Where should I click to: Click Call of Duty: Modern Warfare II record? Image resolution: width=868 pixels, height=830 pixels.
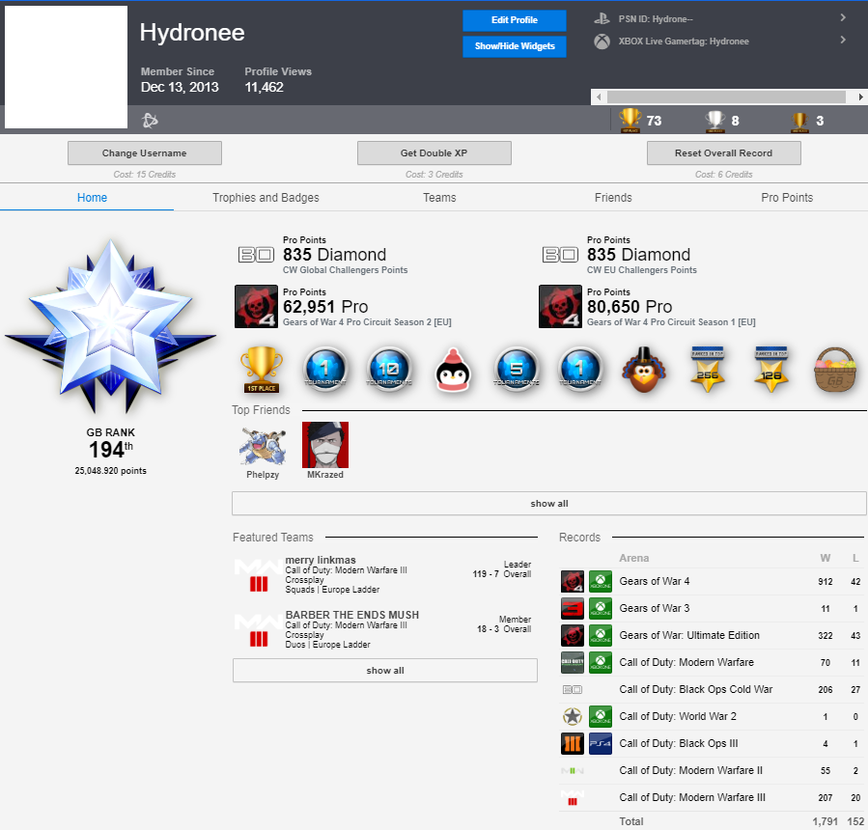coord(712,771)
